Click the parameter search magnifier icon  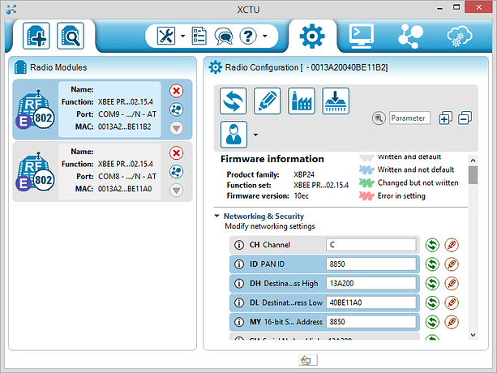click(379, 118)
